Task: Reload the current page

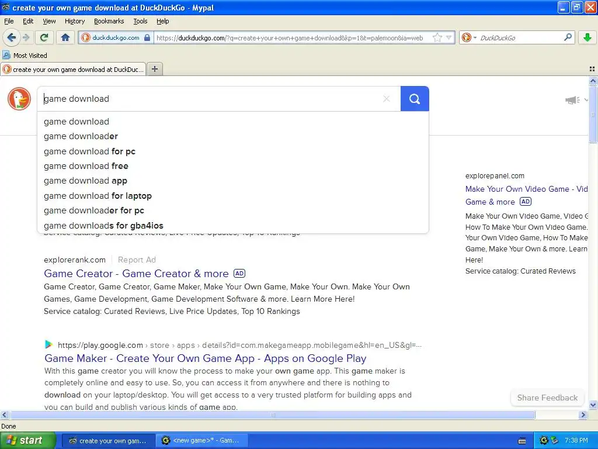Action: [44, 37]
